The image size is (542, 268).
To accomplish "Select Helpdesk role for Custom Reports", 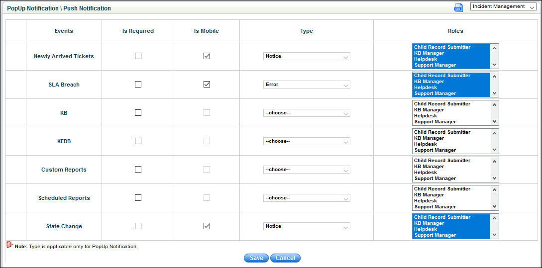I will tap(451, 173).
